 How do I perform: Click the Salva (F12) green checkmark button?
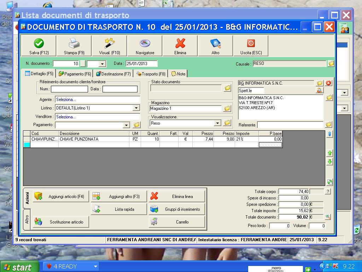tap(39, 46)
